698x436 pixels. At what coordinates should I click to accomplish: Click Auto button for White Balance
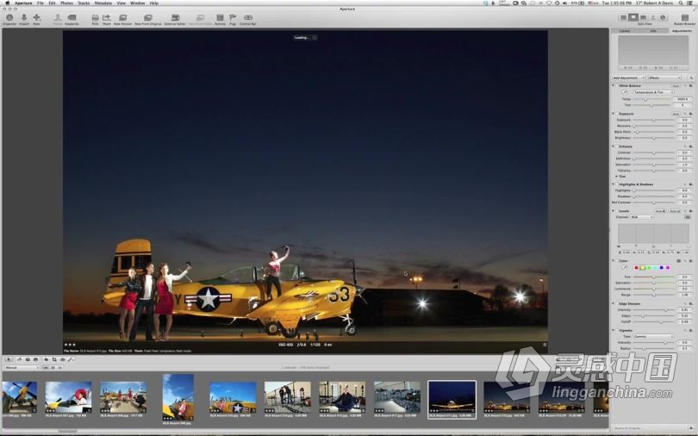676,85
